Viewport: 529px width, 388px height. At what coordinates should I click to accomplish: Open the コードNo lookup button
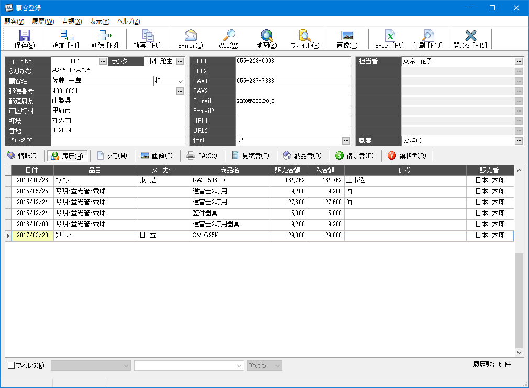[103, 61]
